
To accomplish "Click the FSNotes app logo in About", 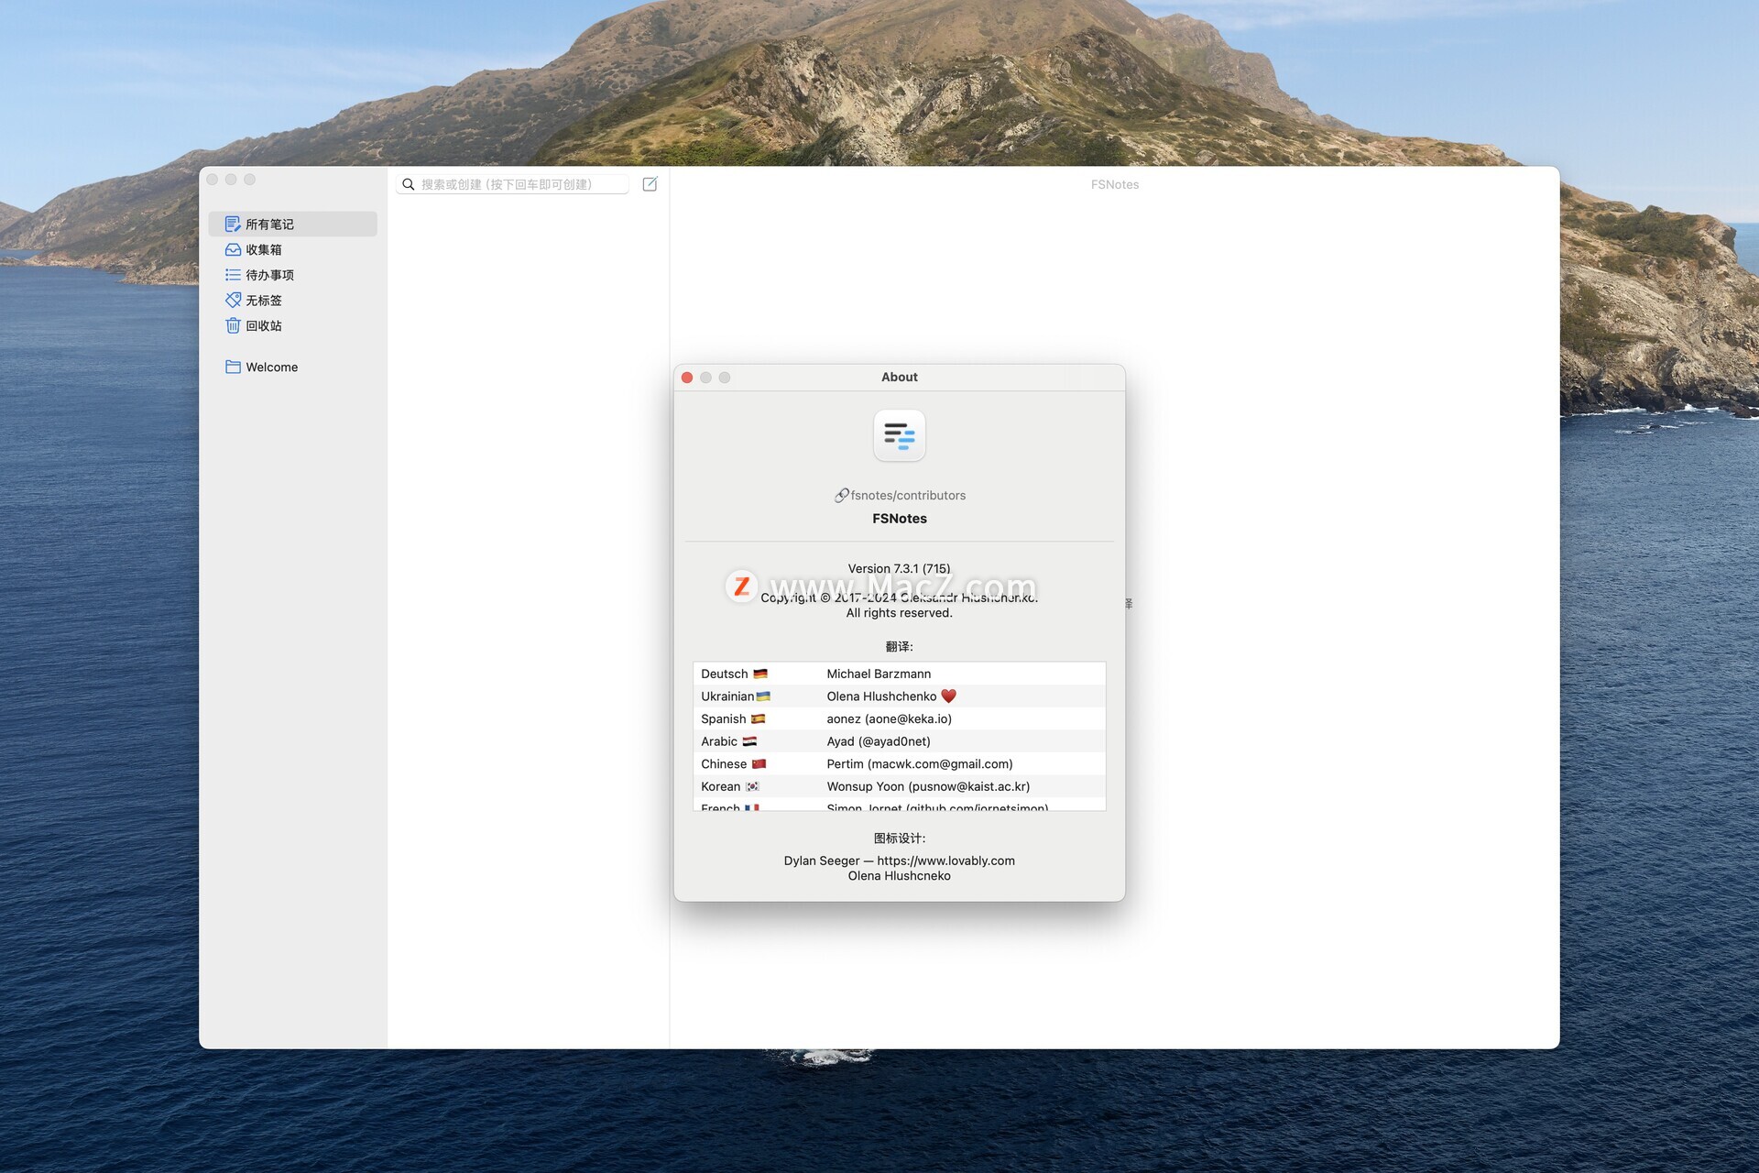I will (x=899, y=435).
